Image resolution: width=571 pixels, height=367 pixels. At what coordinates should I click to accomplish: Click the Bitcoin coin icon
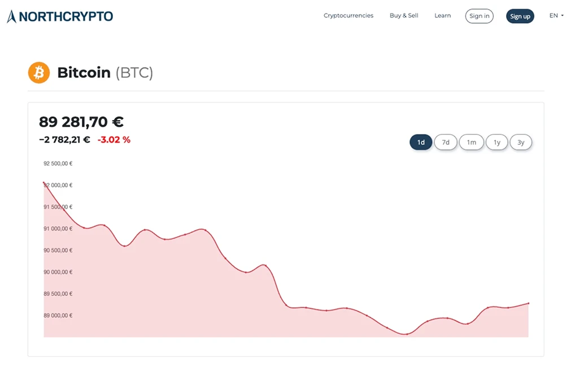(x=38, y=72)
